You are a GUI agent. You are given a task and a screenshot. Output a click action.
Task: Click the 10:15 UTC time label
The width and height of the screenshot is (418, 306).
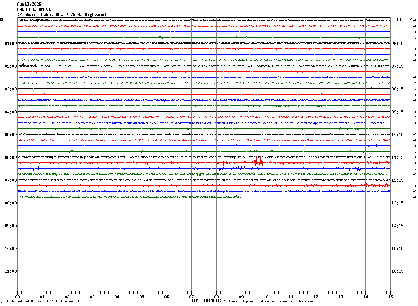tap(397, 135)
